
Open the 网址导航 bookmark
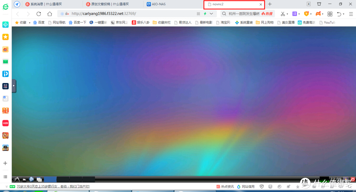click(x=57, y=22)
